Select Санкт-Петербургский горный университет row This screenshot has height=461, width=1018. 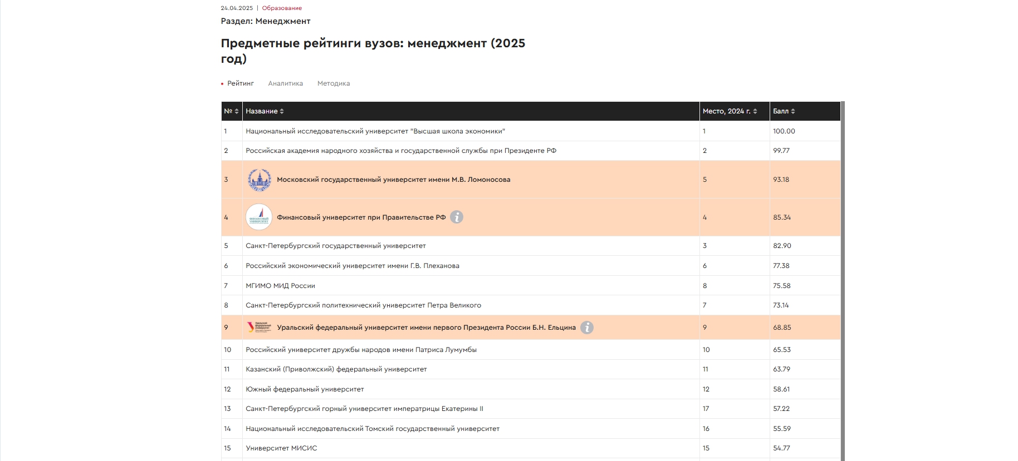click(x=531, y=409)
